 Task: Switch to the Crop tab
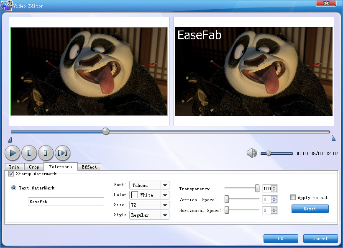click(34, 167)
